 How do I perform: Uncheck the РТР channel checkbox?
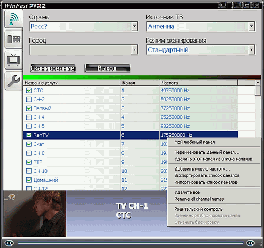29,162
